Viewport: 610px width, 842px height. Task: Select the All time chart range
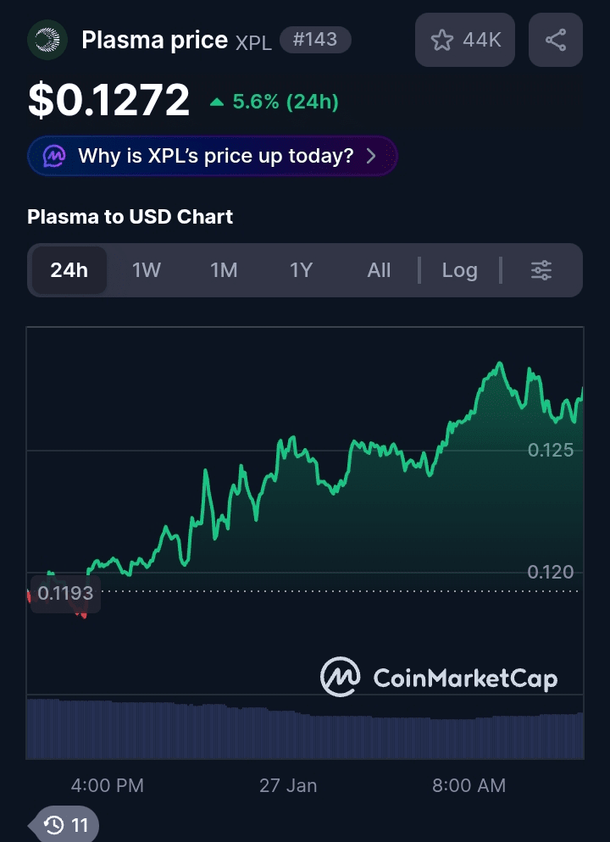[x=379, y=270]
